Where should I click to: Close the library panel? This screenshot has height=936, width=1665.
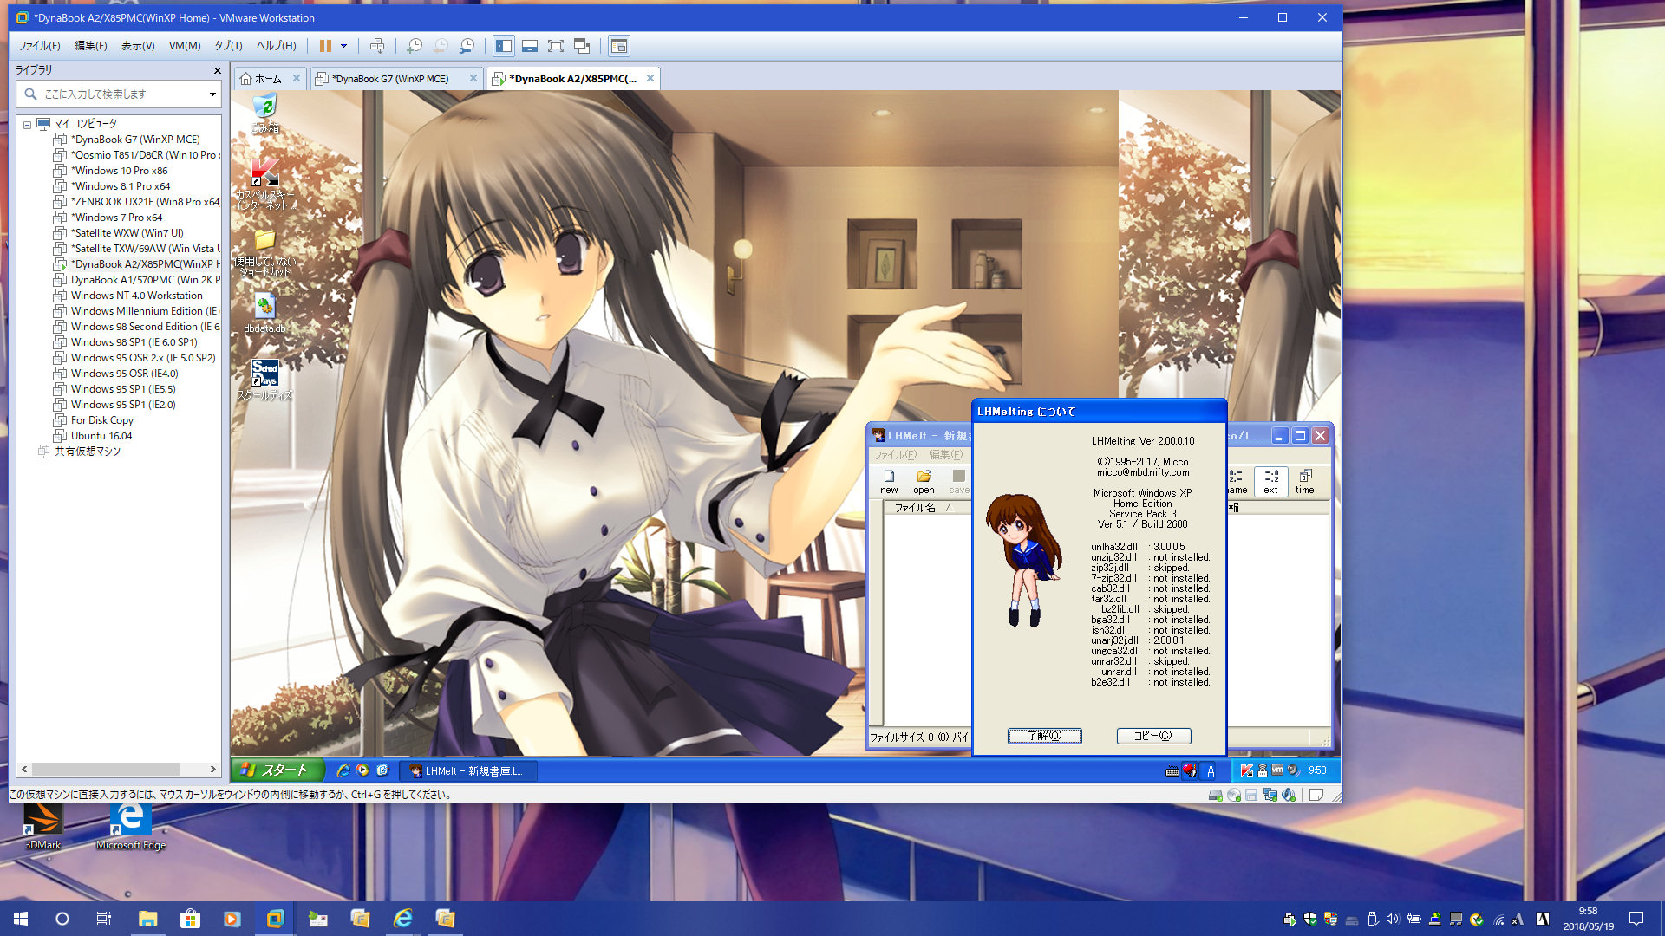pos(217,70)
